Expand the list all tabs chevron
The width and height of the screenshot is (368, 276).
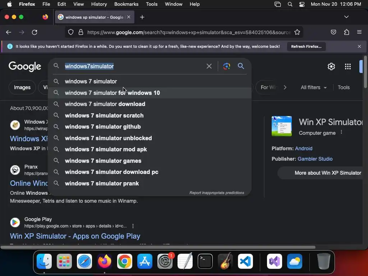pyautogui.click(x=346, y=17)
